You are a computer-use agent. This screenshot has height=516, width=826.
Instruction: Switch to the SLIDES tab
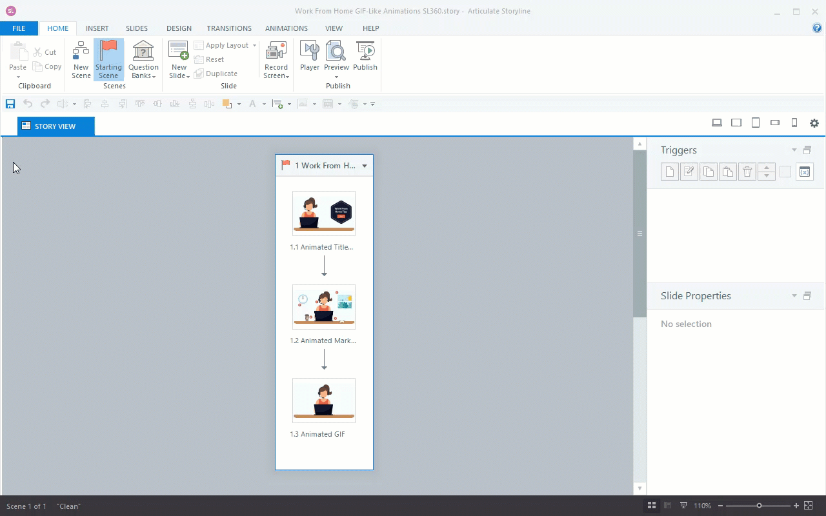click(137, 28)
